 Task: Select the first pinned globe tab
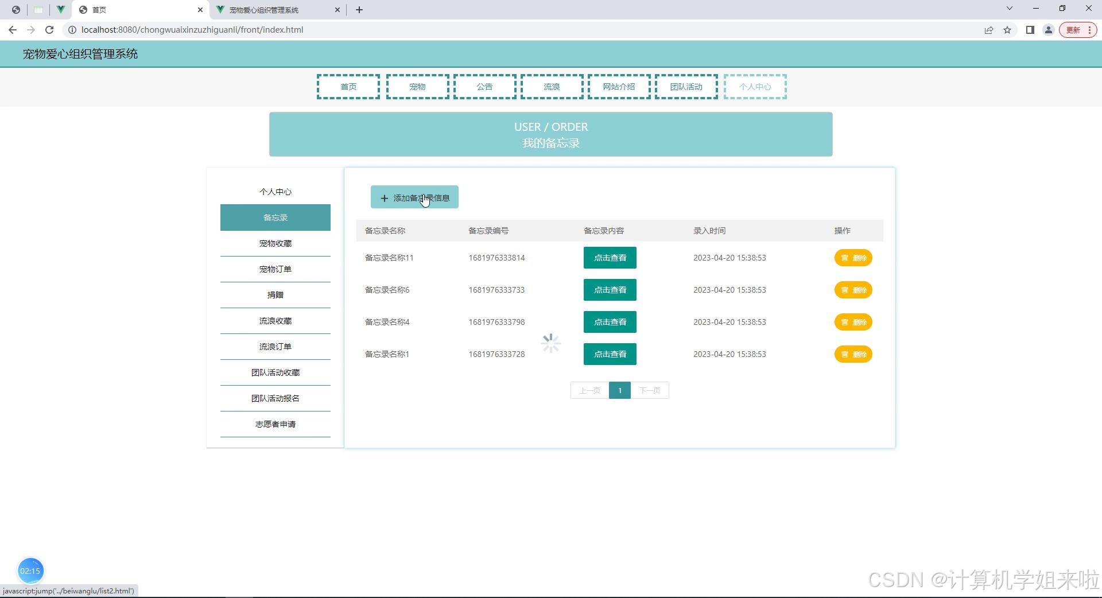pyautogui.click(x=16, y=10)
